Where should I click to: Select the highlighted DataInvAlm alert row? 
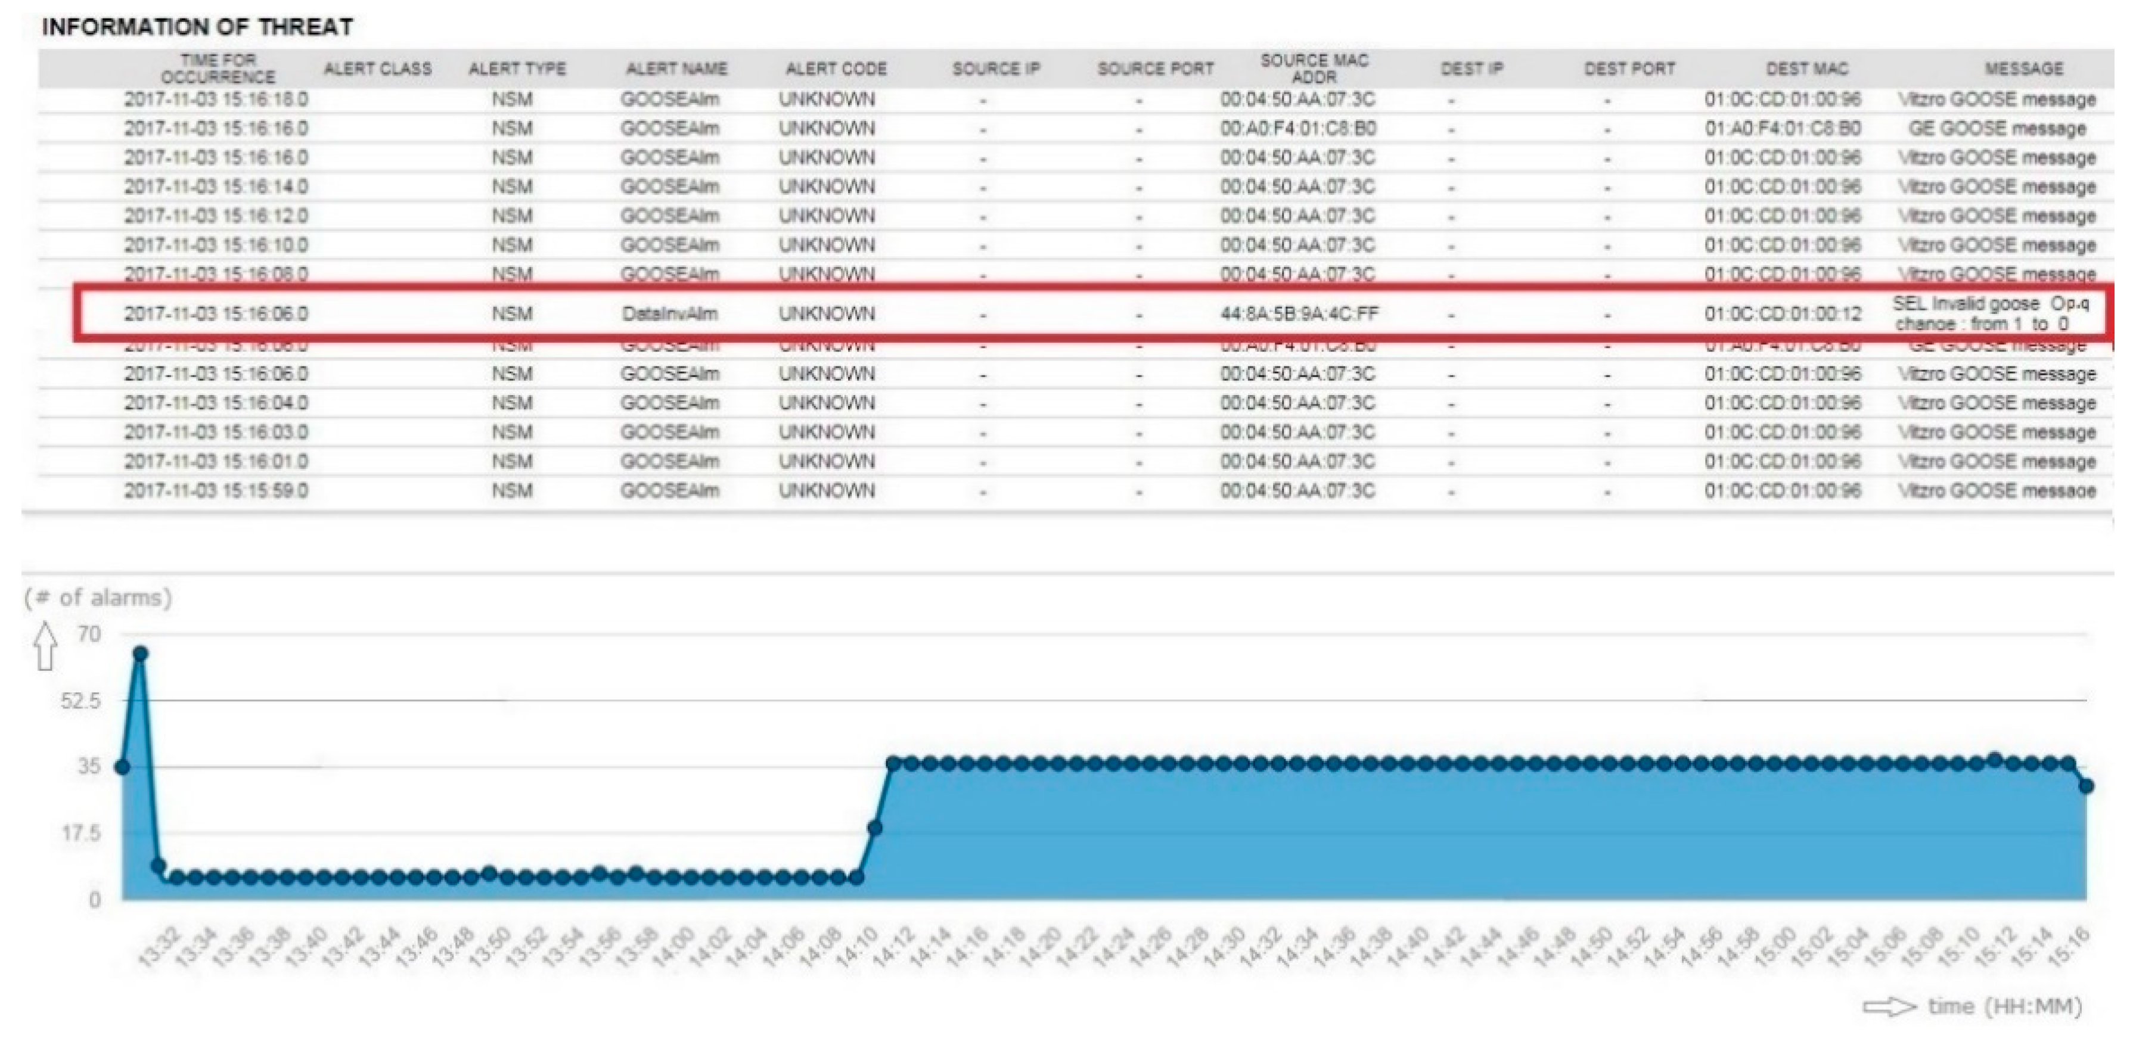pyautogui.click(x=669, y=314)
